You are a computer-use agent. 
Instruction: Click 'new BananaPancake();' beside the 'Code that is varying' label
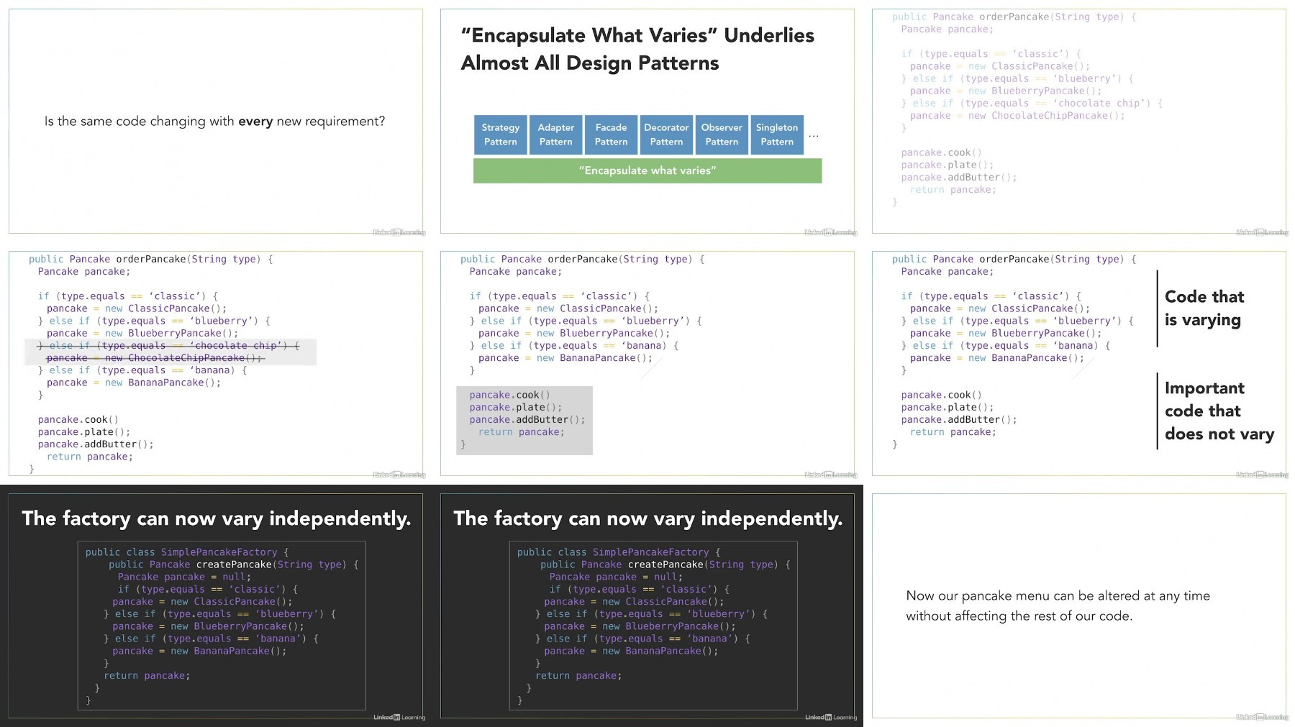pos(1026,358)
